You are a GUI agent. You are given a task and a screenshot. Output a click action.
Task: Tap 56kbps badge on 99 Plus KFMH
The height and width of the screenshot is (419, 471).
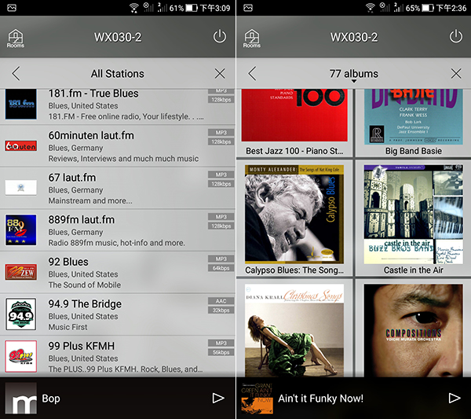[221, 352]
